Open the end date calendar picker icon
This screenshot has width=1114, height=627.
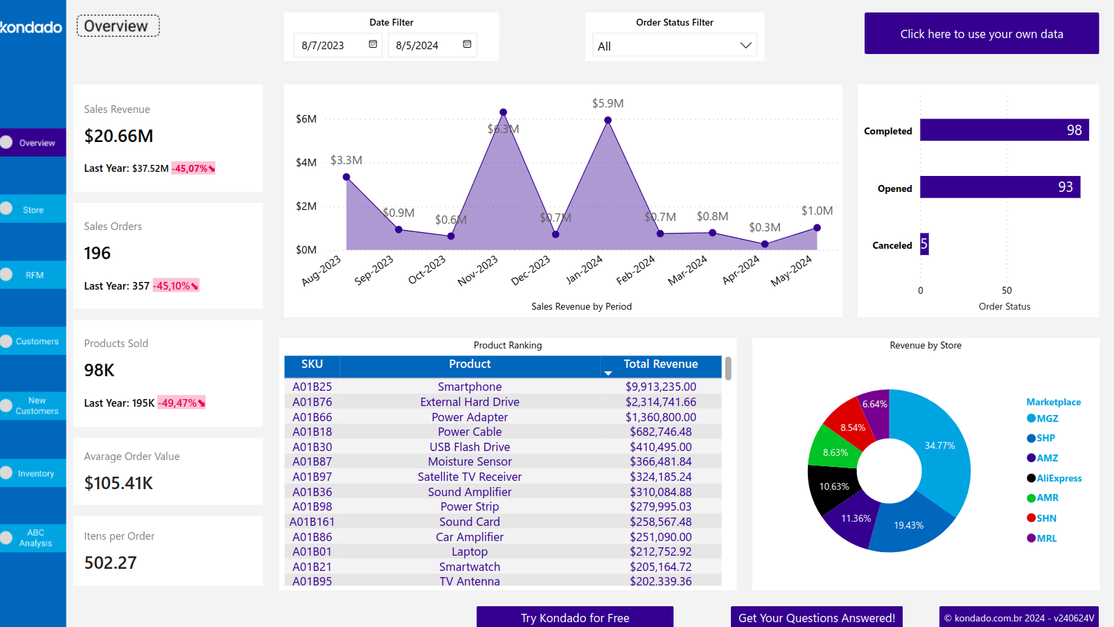coord(467,44)
